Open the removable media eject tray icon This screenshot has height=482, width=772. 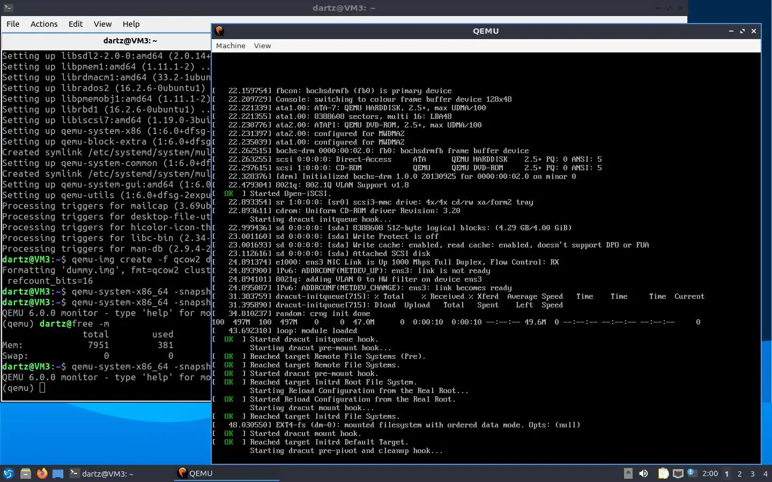[x=628, y=473]
